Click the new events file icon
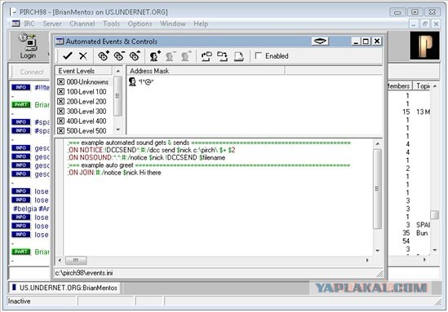448x312 pixels. (238, 56)
